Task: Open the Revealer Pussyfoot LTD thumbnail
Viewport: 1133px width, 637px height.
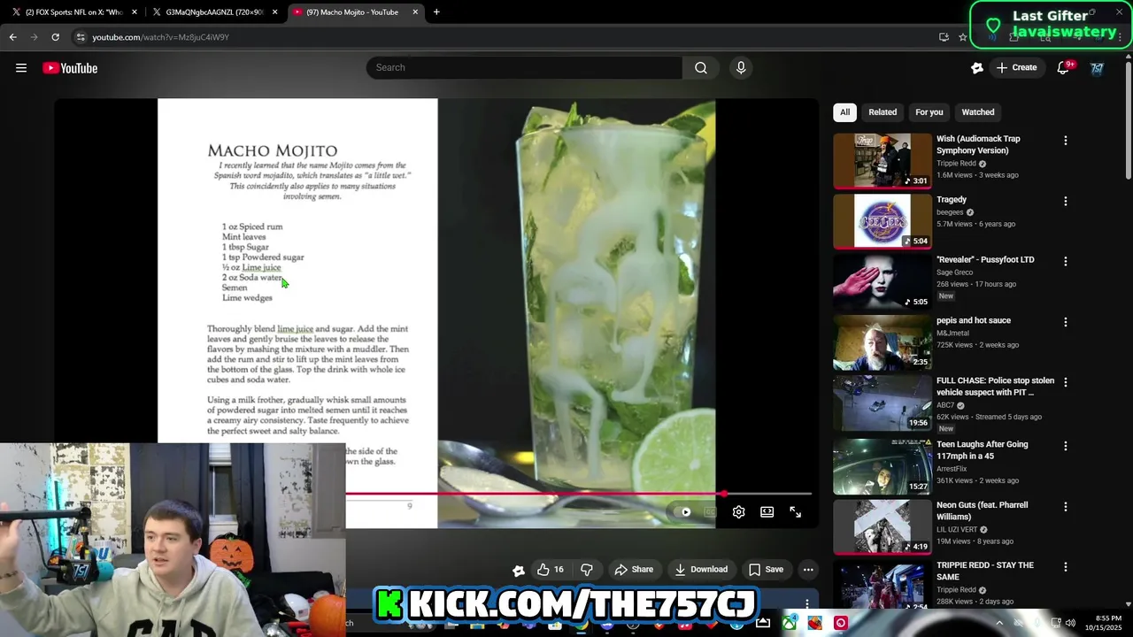Action: (883, 281)
